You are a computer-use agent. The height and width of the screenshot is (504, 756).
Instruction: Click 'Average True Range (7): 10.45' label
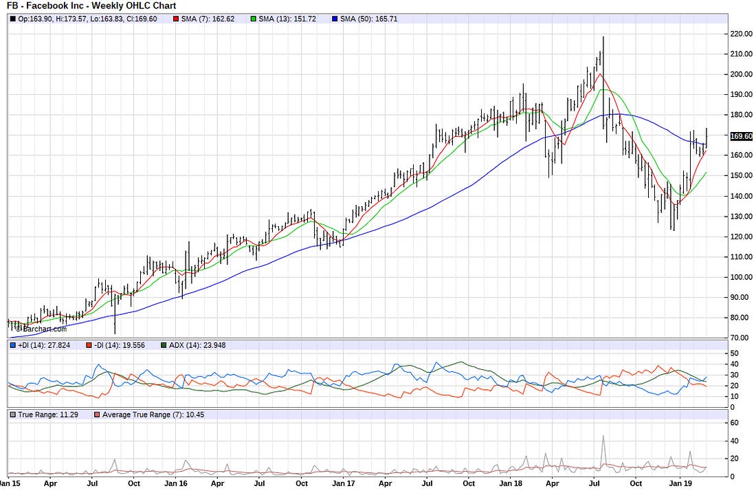pos(153,415)
